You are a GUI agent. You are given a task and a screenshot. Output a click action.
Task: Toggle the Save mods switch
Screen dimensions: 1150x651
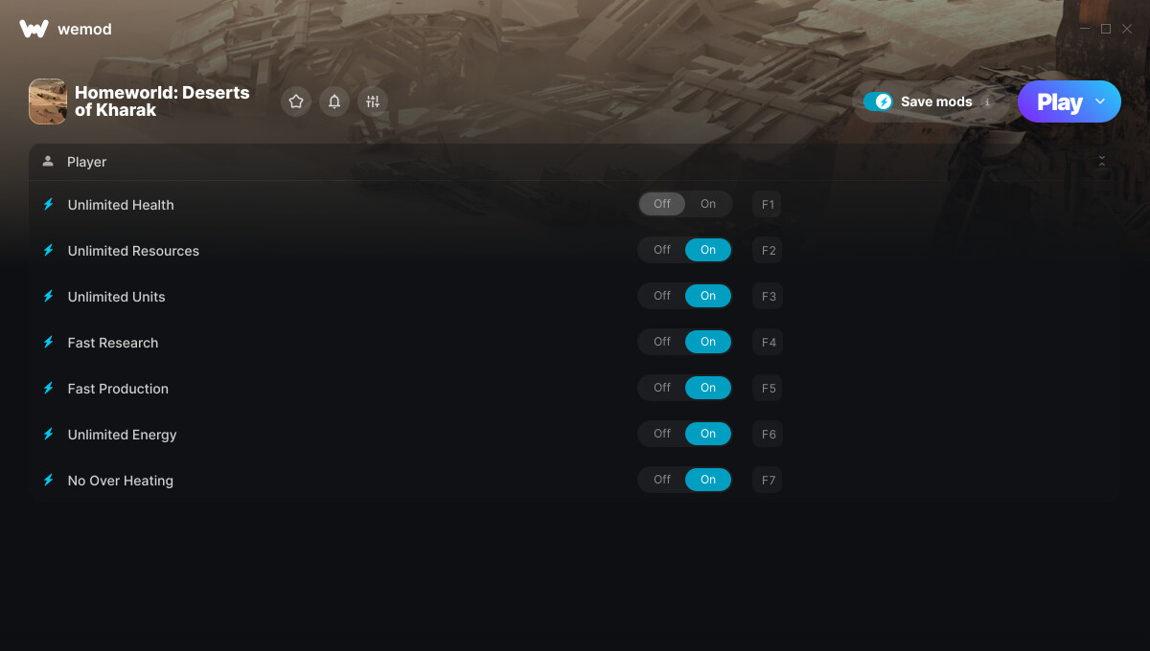point(878,101)
